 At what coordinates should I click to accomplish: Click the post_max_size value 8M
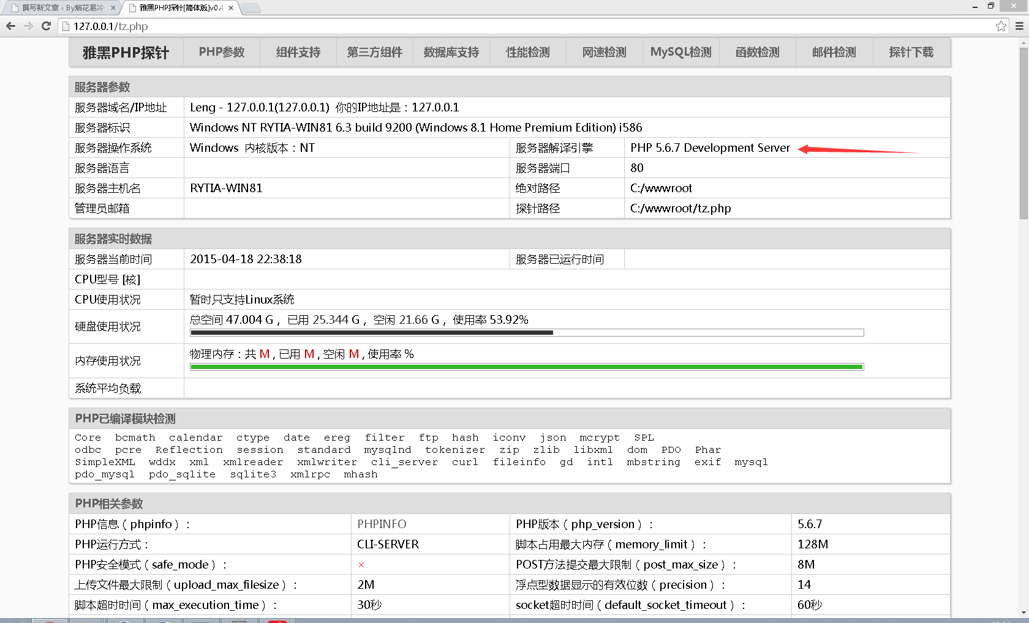click(806, 565)
